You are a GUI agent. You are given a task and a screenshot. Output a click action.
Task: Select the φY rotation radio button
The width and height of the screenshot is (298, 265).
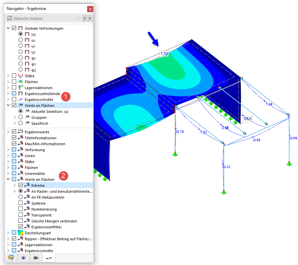(x=20, y=63)
